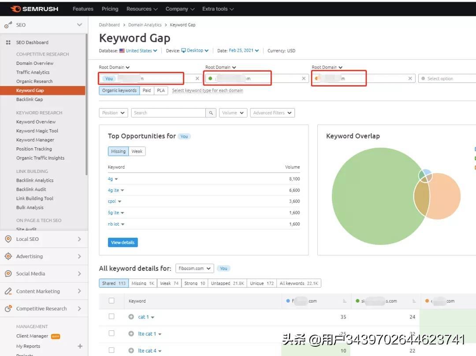Viewport: 476px width, 356px height.
Task: Switch to the Untapped 21.8K tab
Action: pyautogui.click(x=227, y=283)
